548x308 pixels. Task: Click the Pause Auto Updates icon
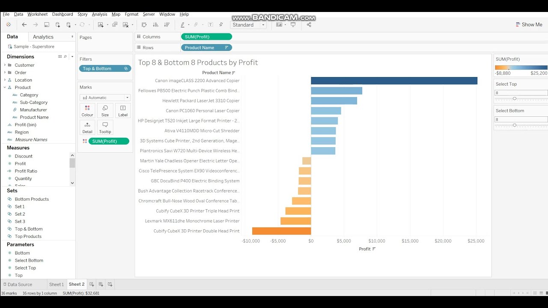[x=68, y=25]
